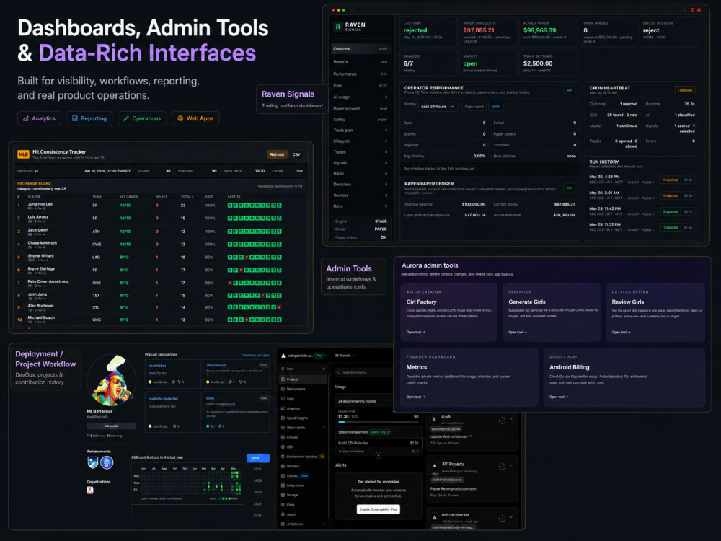This screenshot has width=721, height=541.
Task: Click the Projects sidebar icon in Vercel panel
Action: click(283, 379)
